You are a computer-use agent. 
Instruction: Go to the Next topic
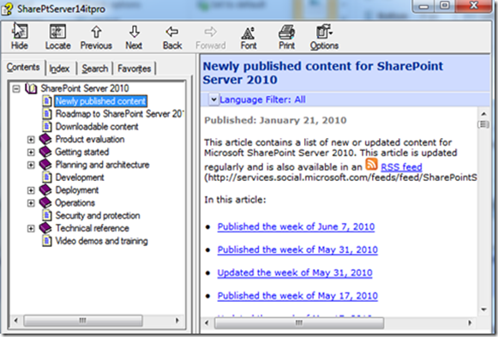[134, 36]
